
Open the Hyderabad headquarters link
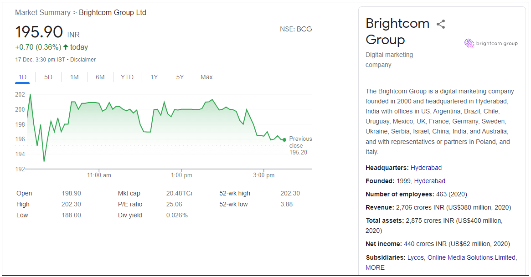point(426,168)
